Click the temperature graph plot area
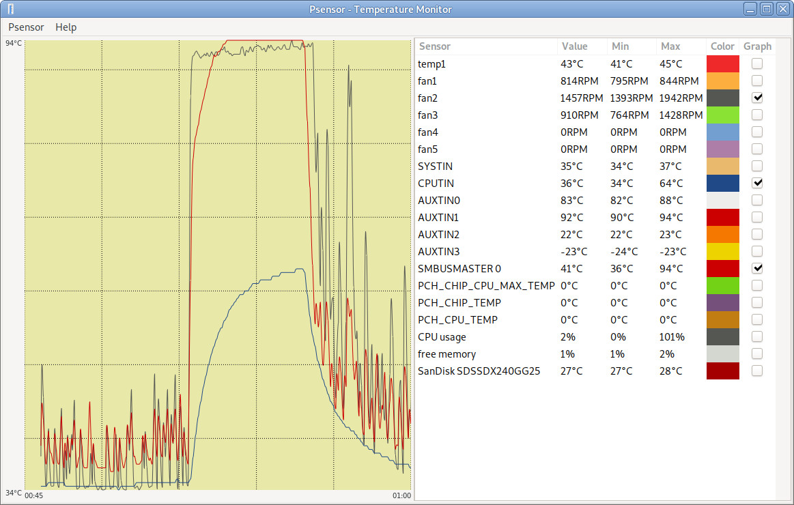This screenshot has height=505, width=794. tap(218, 265)
